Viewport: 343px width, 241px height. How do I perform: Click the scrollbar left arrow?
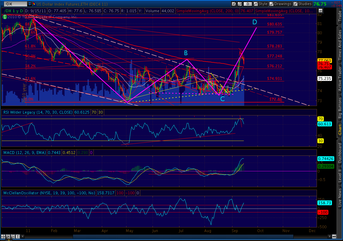23,236
